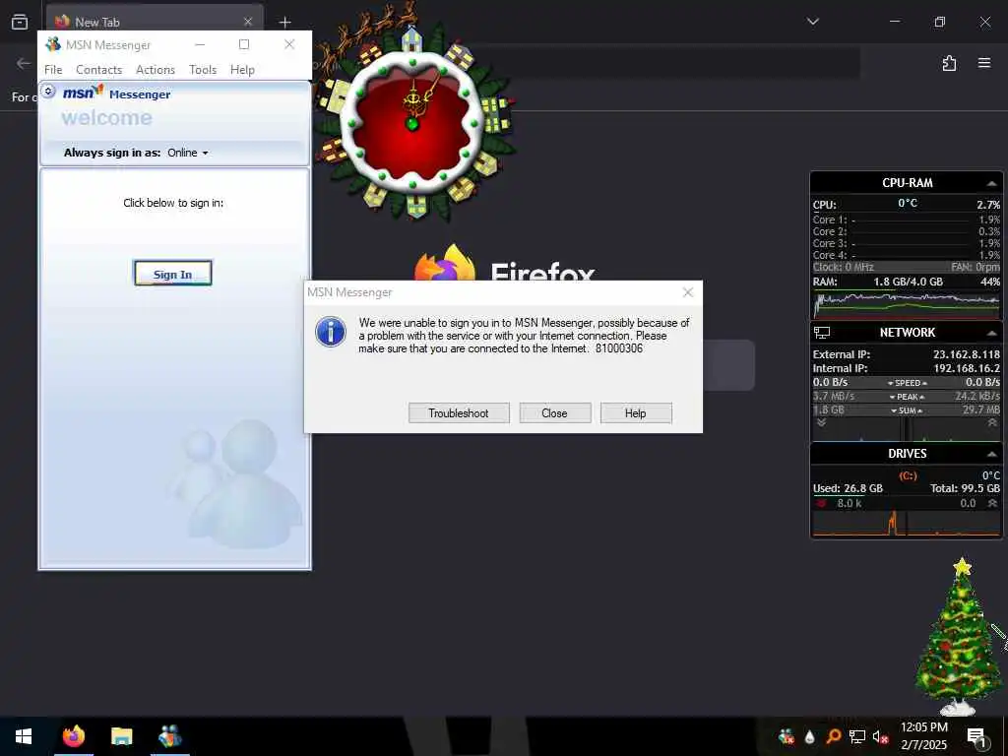The width and height of the screenshot is (1008, 756).
Task: Click the Christmas tree desktop gadget
Action: coord(959,637)
